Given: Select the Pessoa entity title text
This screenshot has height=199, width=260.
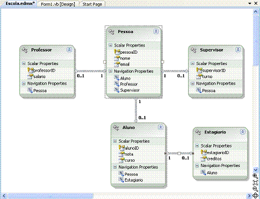Looking at the screenshot, I should (125, 31).
